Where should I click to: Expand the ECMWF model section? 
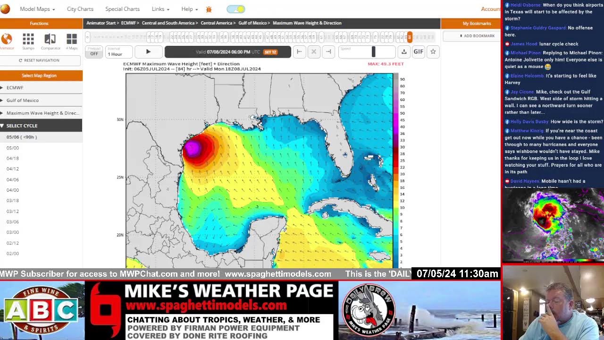coord(41,88)
